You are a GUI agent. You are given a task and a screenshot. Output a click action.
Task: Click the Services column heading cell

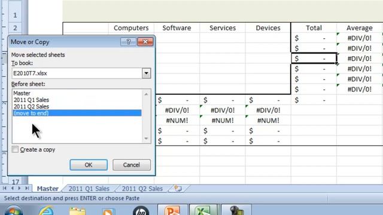(223, 28)
